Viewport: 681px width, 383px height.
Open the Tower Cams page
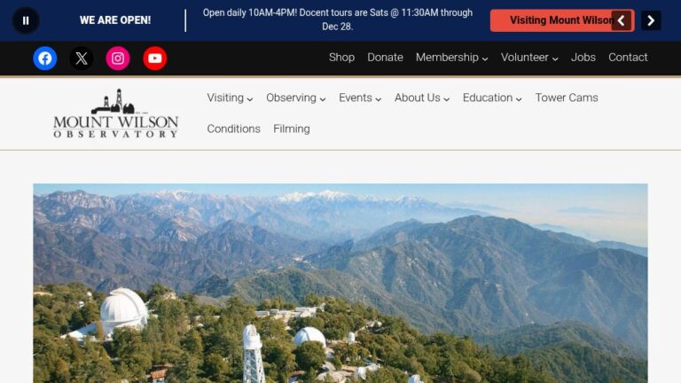pyautogui.click(x=567, y=98)
